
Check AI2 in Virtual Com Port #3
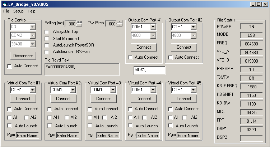[104, 118]
